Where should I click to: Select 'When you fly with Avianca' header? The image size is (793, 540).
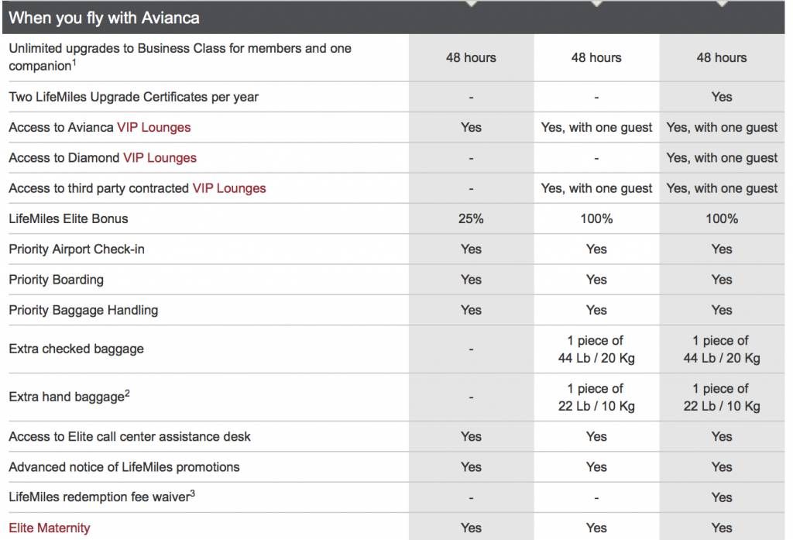tap(105, 18)
